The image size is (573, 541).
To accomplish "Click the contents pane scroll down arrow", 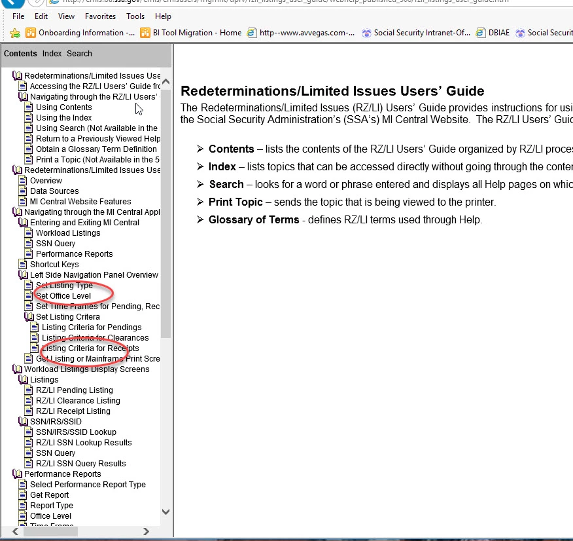I will [165, 512].
